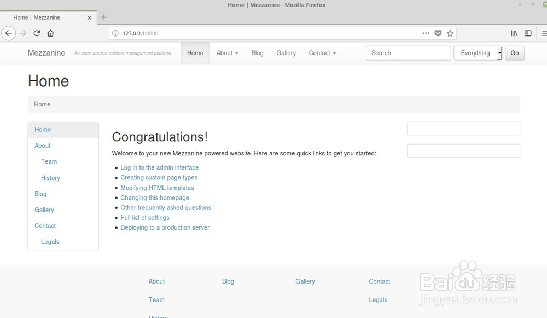Open the browser home page icon
Image resolution: width=547 pixels, height=318 pixels.
[50, 33]
